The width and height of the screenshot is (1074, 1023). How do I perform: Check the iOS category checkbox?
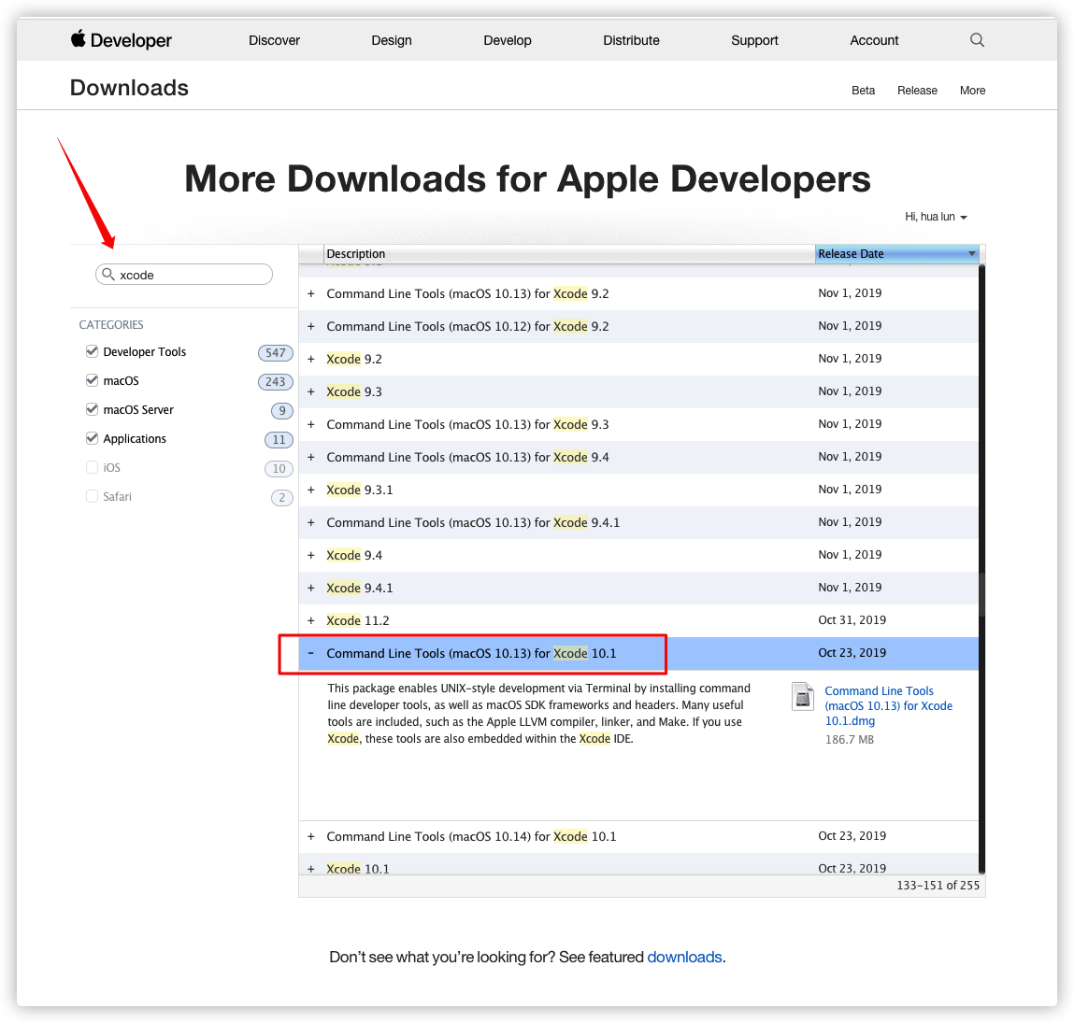(92, 467)
